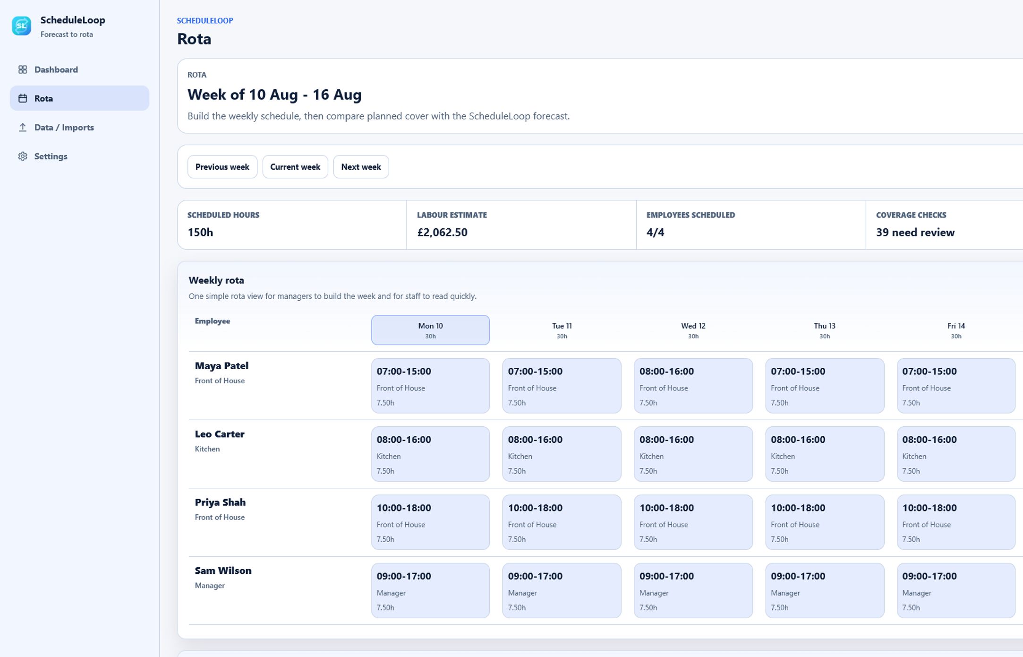Viewport: 1023px width, 657px height.
Task: Click the Leo Carter employee name
Action: 220,434
